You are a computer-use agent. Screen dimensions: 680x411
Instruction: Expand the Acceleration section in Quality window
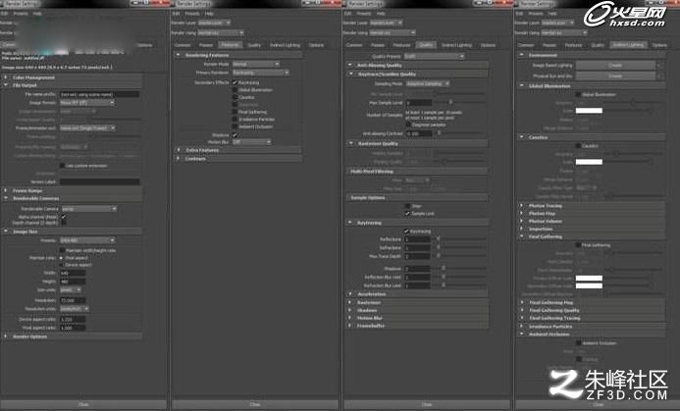tap(417, 294)
